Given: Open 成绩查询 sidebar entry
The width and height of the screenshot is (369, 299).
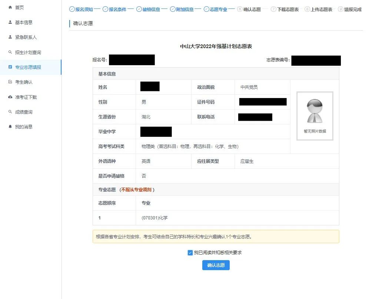Looking at the screenshot, I should (31, 112).
